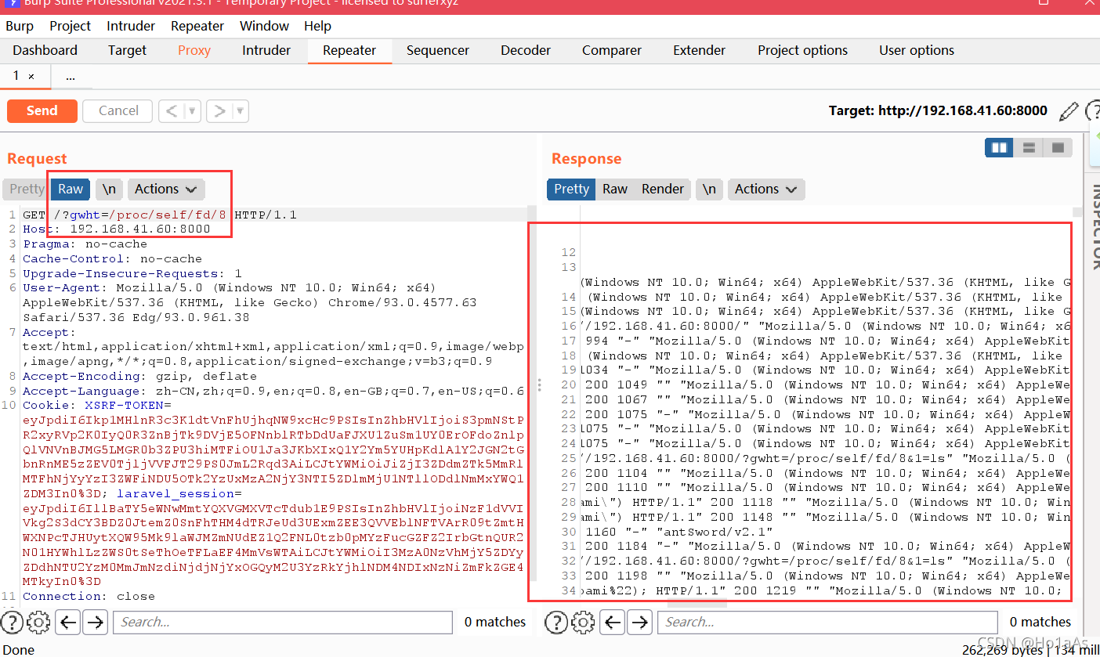Open response Actions dropdown
The image size is (1100, 657).
[x=765, y=189]
